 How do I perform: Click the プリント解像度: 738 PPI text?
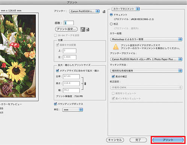[x=69, y=96]
